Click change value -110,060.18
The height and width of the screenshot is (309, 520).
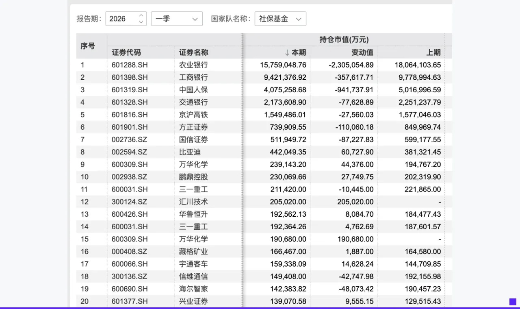click(x=355, y=127)
